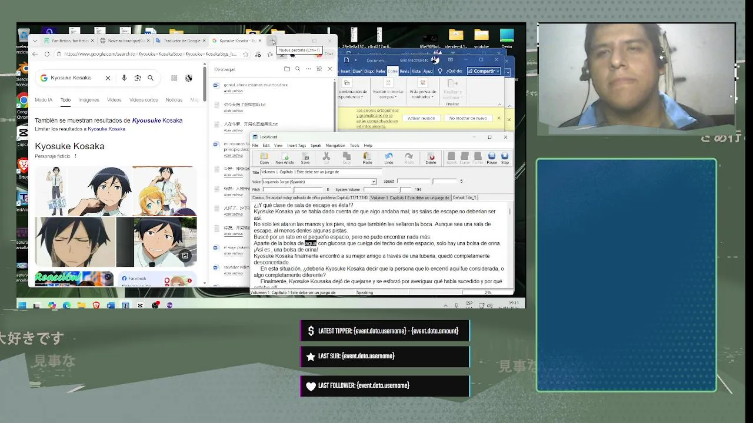Stop the TextAloud speech

(x=505, y=158)
